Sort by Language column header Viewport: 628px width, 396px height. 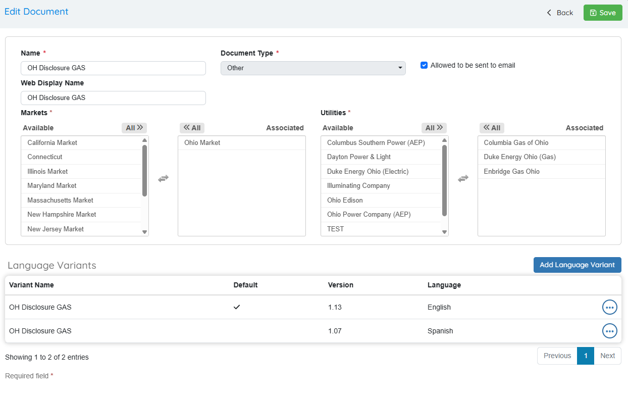click(444, 285)
